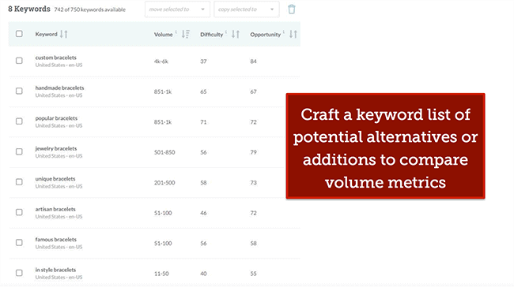
Task: Select the 'unique bracelets' keyword
Action: 55,179
